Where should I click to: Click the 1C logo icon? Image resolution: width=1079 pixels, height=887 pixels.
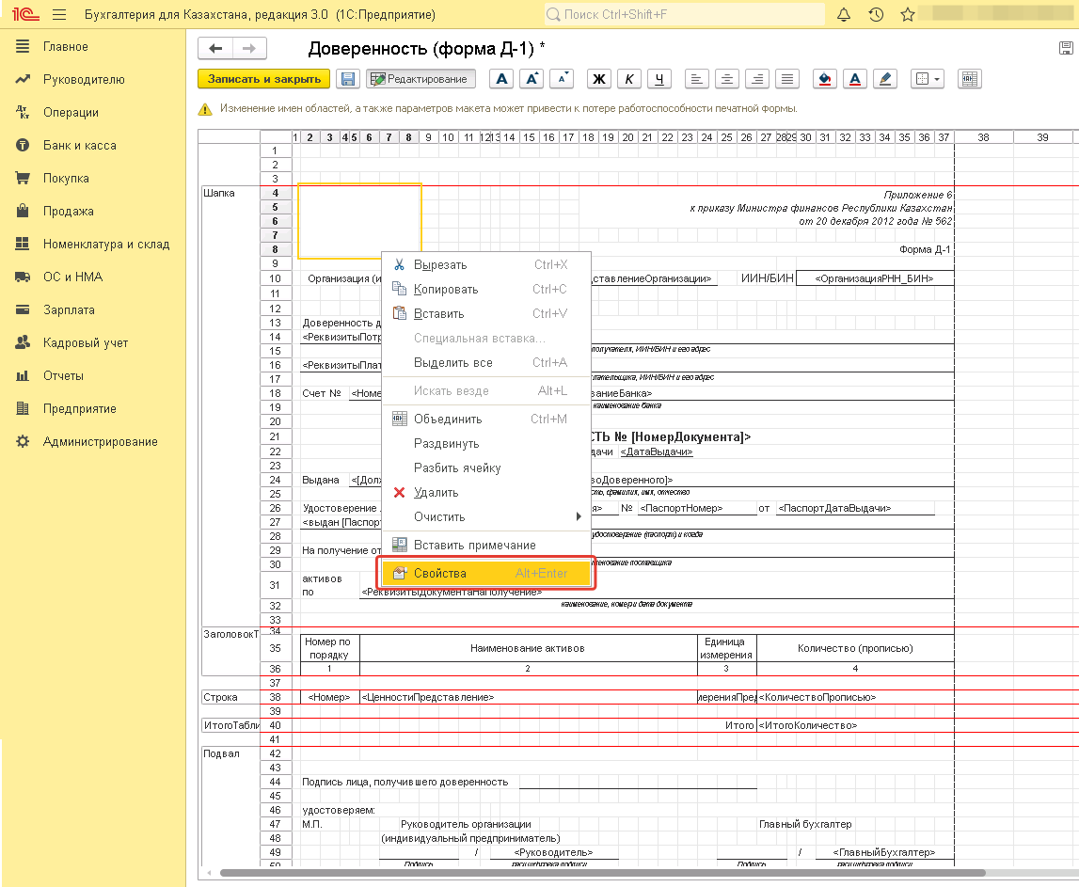[x=25, y=14]
